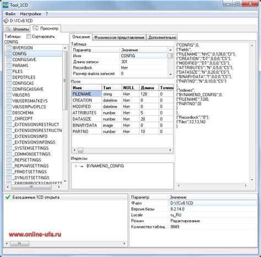Open the Дополнительно tab
261x257 pixels.
coord(162,37)
